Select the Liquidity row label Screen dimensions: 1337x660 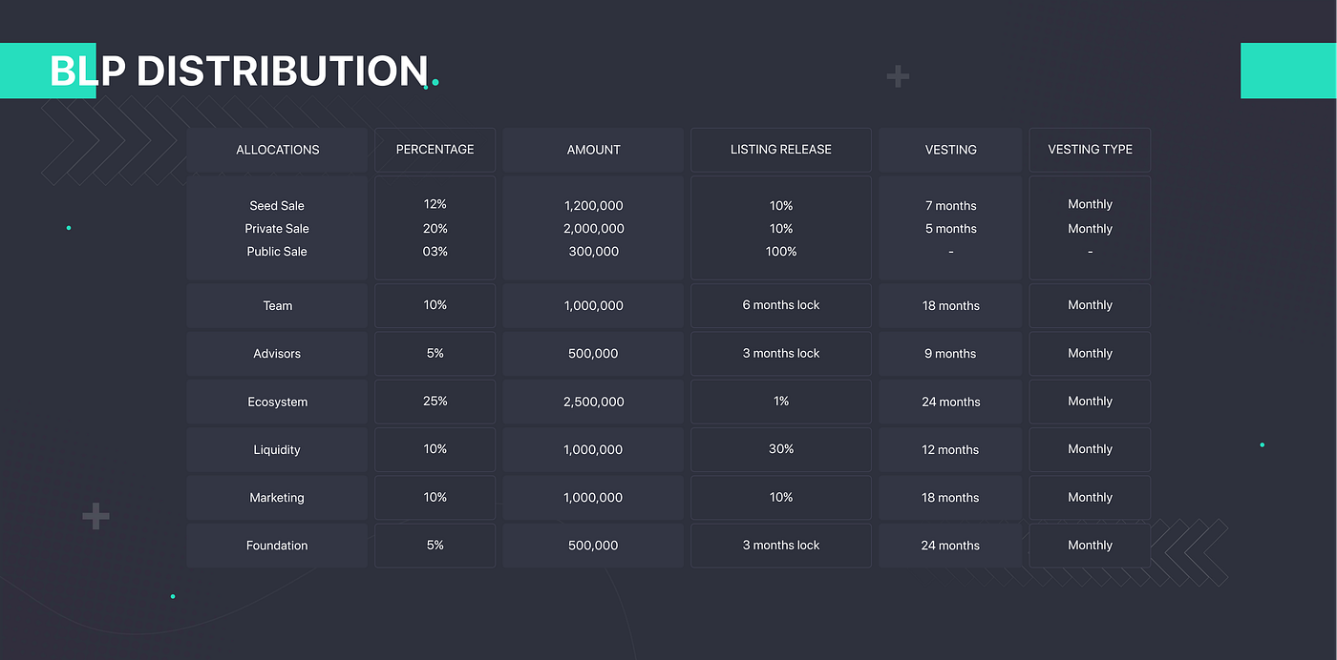[x=277, y=450]
